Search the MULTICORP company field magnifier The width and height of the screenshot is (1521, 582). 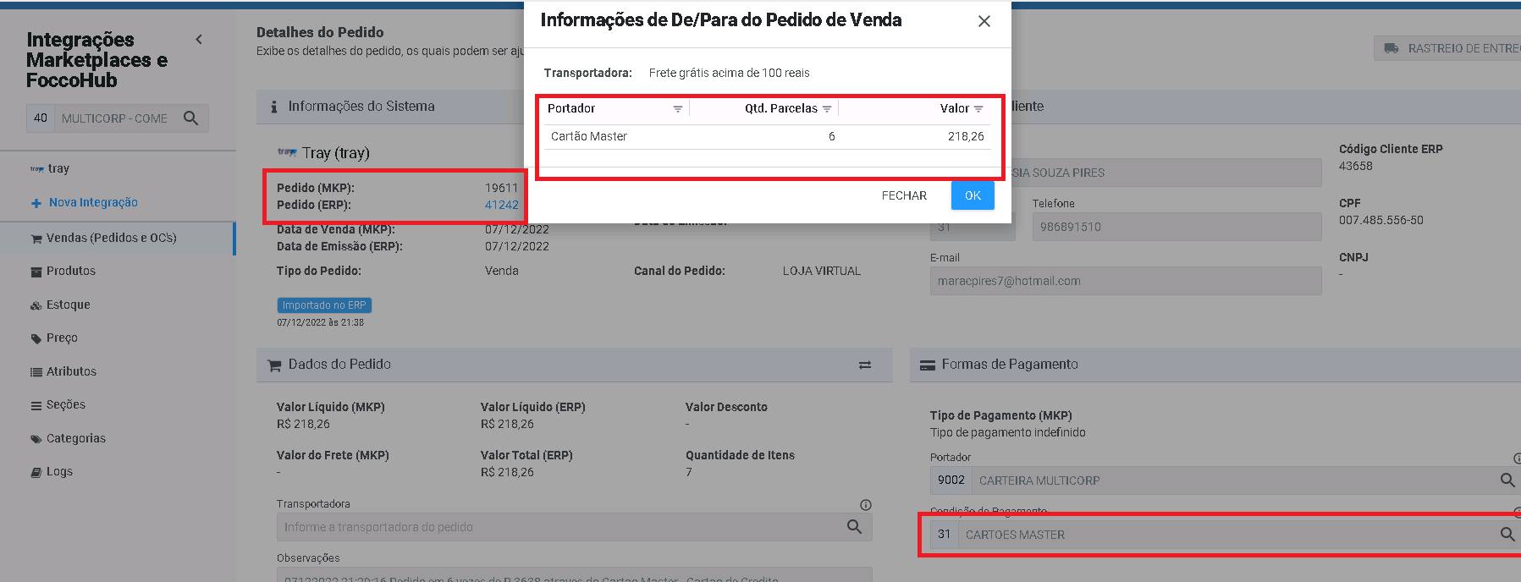(x=191, y=118)
